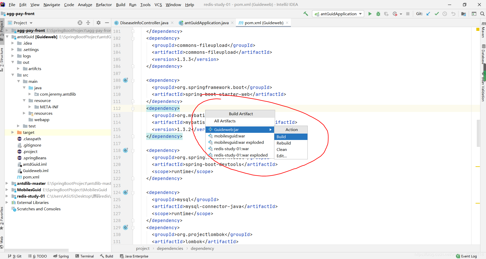This screenshot has height=259, width=486.
Task: Click bean gutter icon on line 124
Action: [126, 192]
